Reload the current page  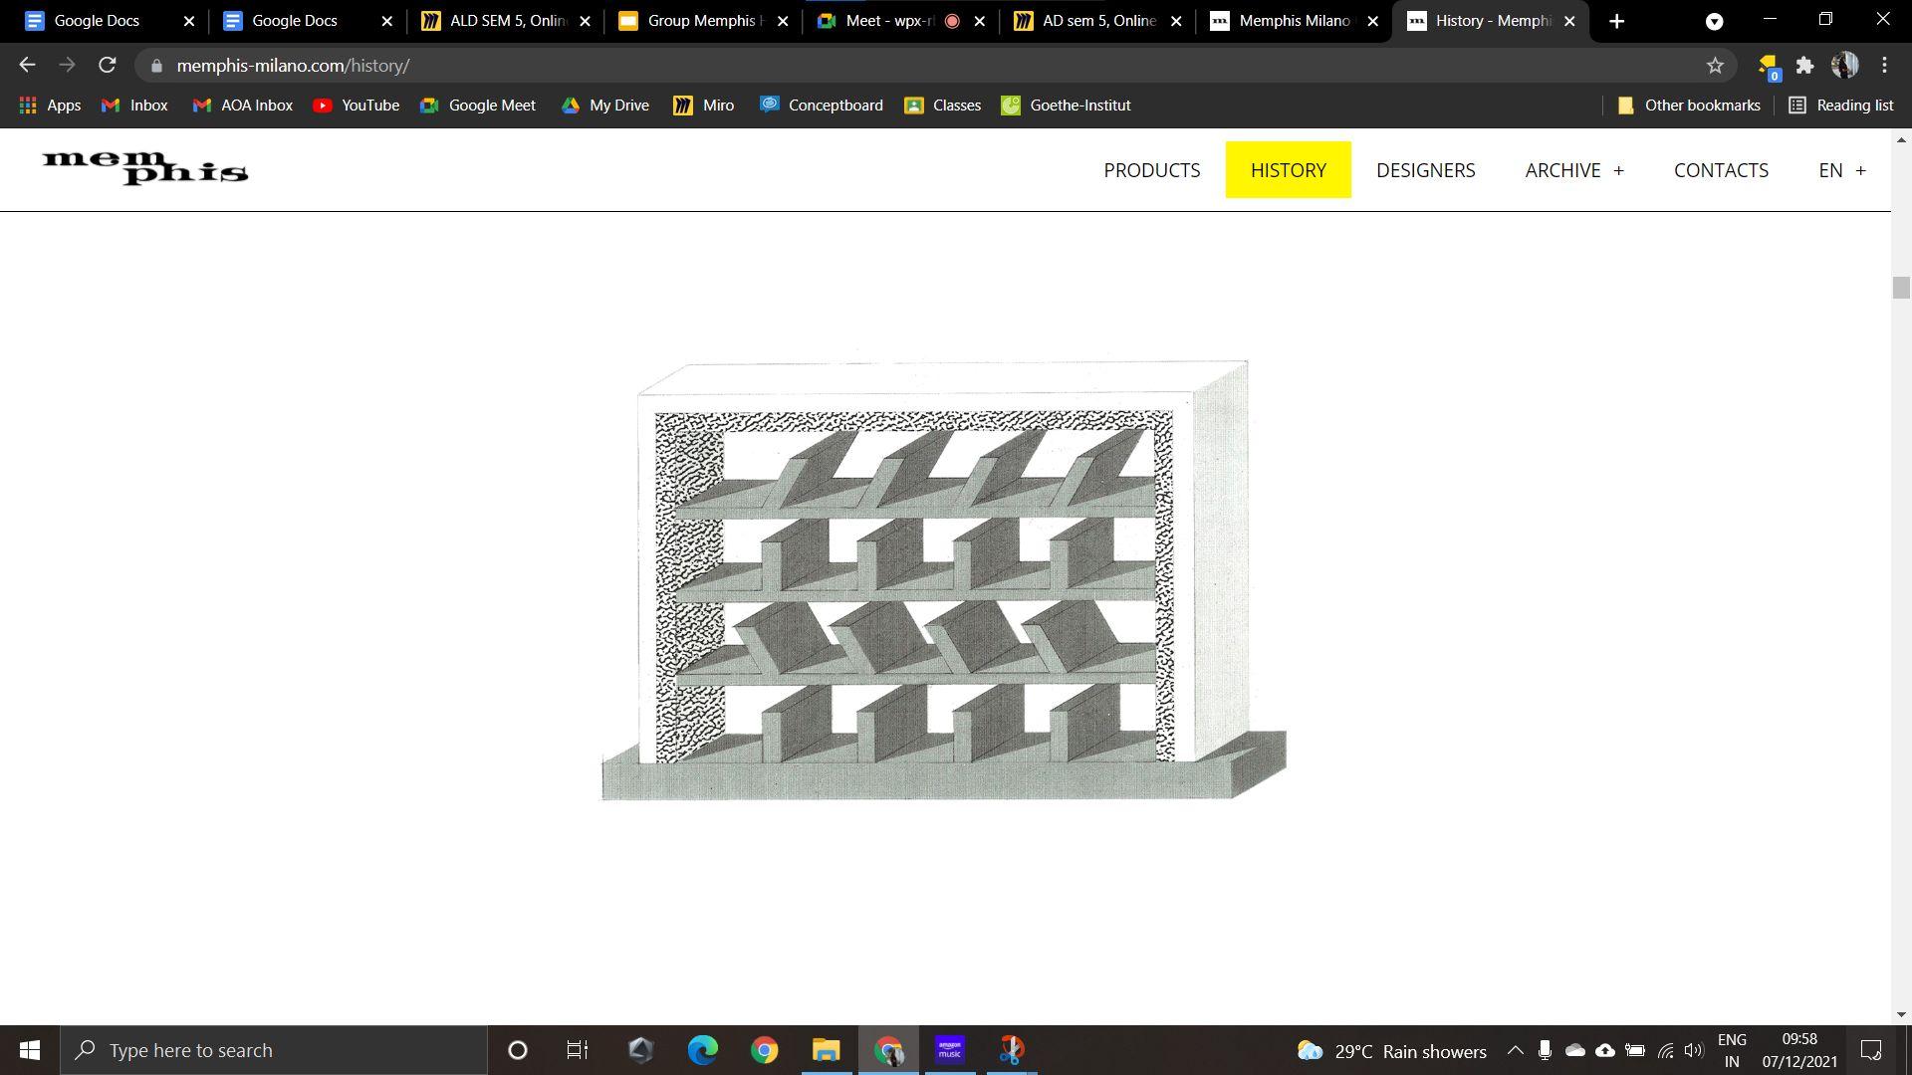point(108,66)
